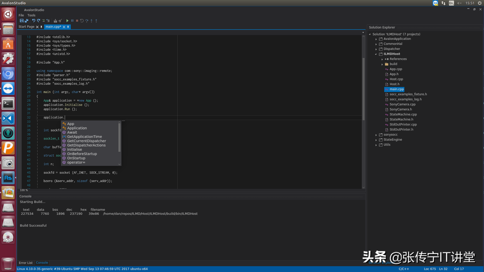Clean the project with the broom icon
The image size is (484, 272).
(60, 21)
